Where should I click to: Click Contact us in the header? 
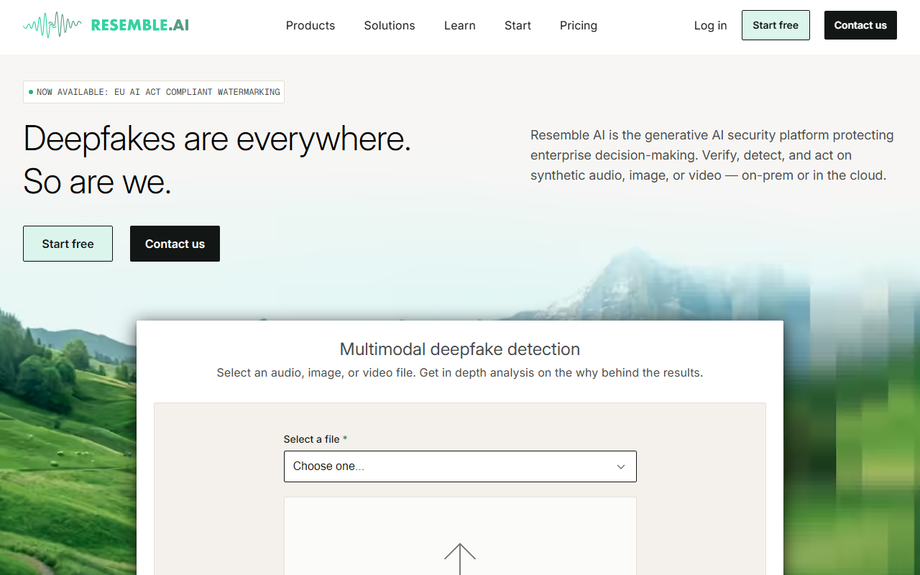click(860, 25)
